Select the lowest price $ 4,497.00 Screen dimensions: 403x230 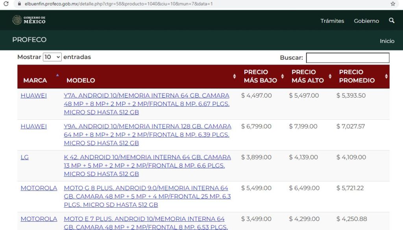256,95
